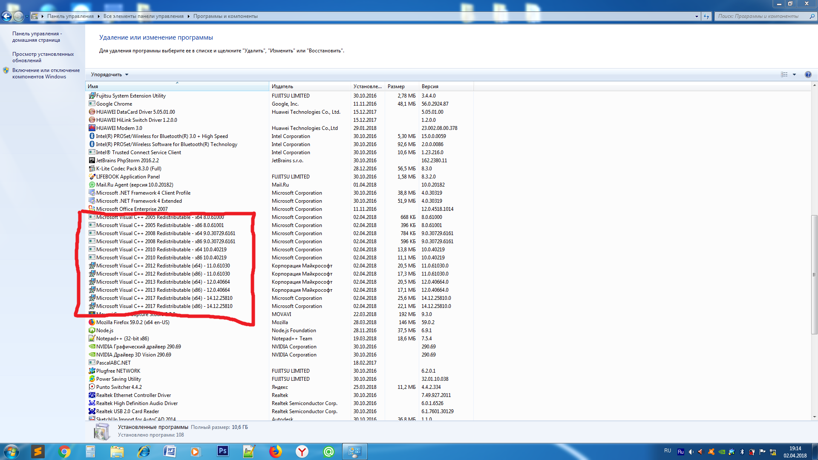
Task: Open Yandex Browser from taskbar
Action: coord(302,451)
